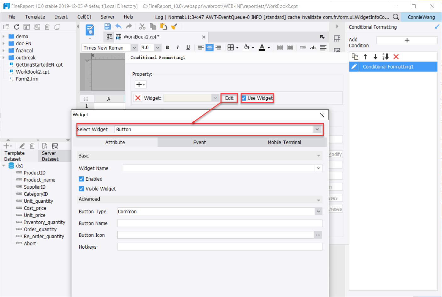Enable the Use Widget checkbox

[x=243, y=98]
